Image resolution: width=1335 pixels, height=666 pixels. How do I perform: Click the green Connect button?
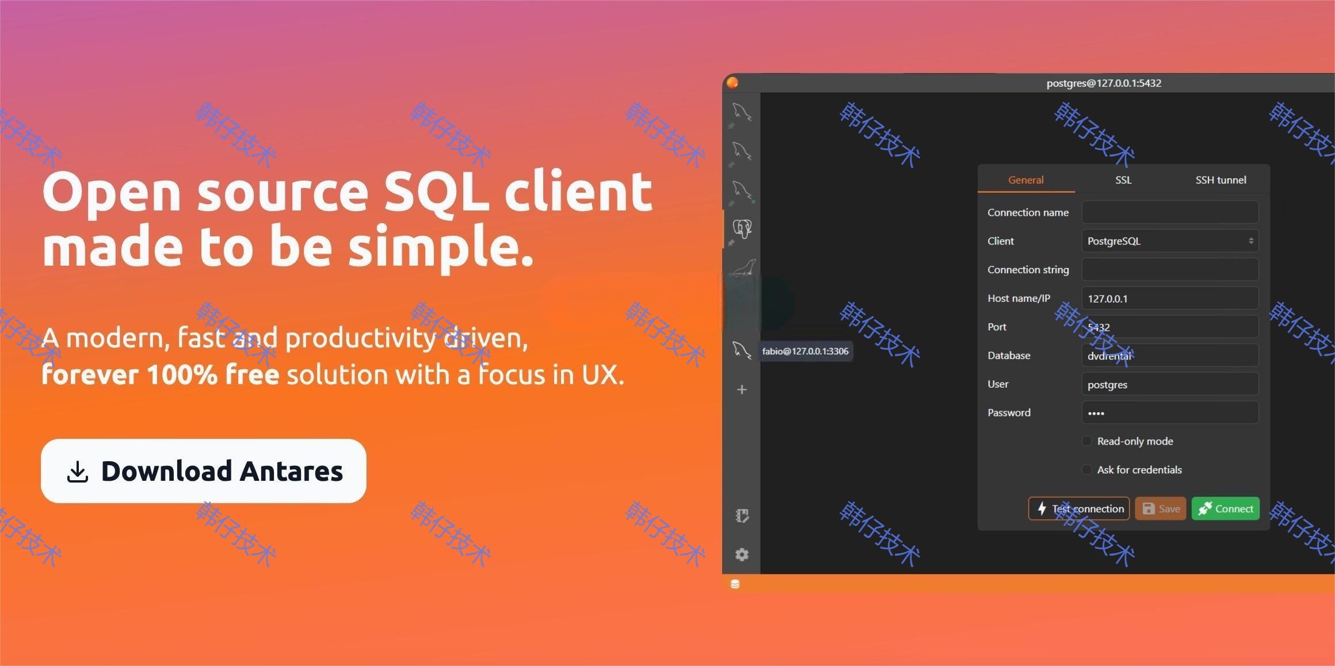point(1226,508)
